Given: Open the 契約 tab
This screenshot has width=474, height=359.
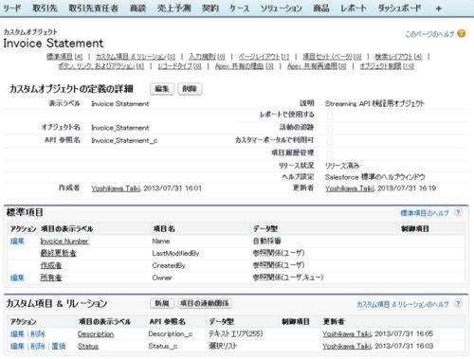Looking at the screenshot, I should click(210, 9).
